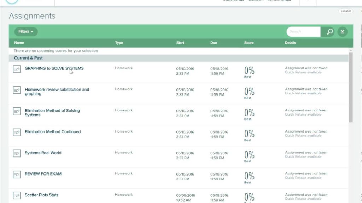Click the Elimination Method of Solving Systems icon
This screenshot has width=362, height=203.
tap(17, 111)
